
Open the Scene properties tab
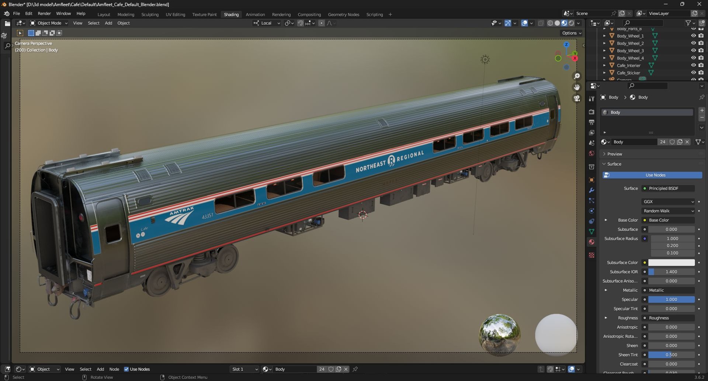click(591, 143)
